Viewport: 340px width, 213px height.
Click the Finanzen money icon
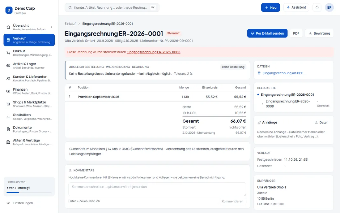(8, 91)
